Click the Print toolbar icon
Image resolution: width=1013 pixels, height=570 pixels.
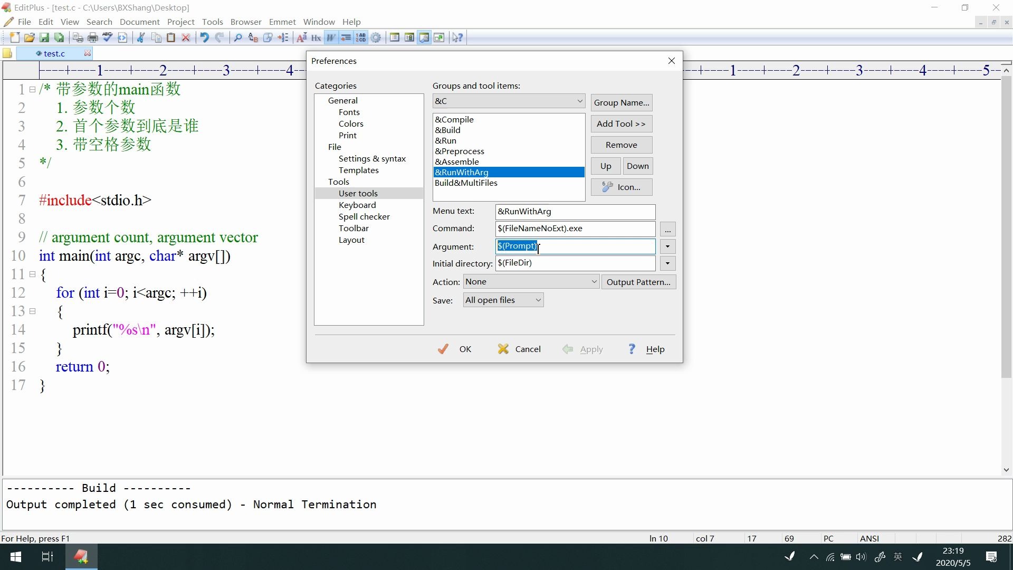tap(93, 37)
